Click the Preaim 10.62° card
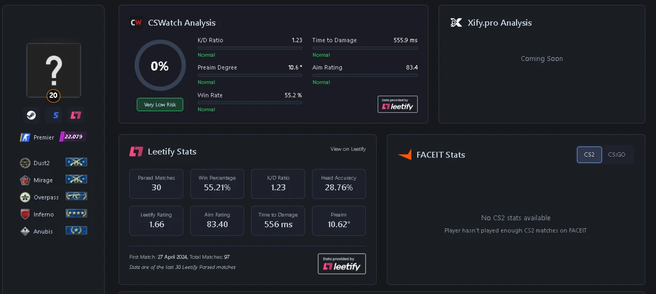This screenshot has height=294, width=656. click(x=339, y=221)
